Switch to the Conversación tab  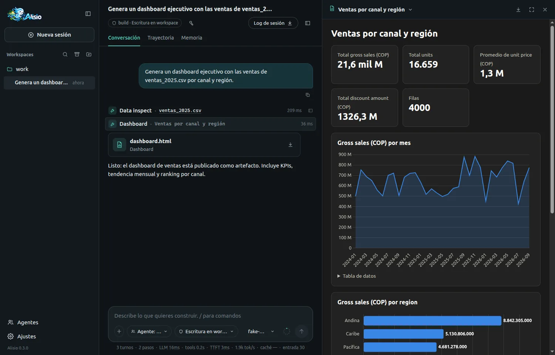pyautogui.click(x=124, y=38)
